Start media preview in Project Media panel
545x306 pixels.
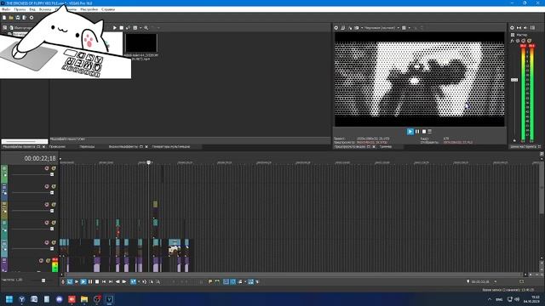[x=115, y=28]
